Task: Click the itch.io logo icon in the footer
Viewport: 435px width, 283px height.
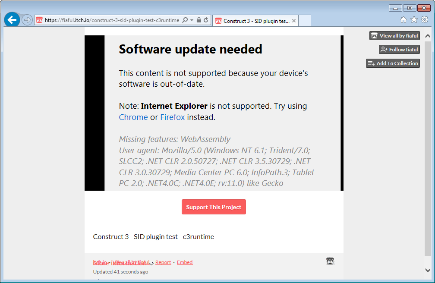Action: click(x=330, y=261)
